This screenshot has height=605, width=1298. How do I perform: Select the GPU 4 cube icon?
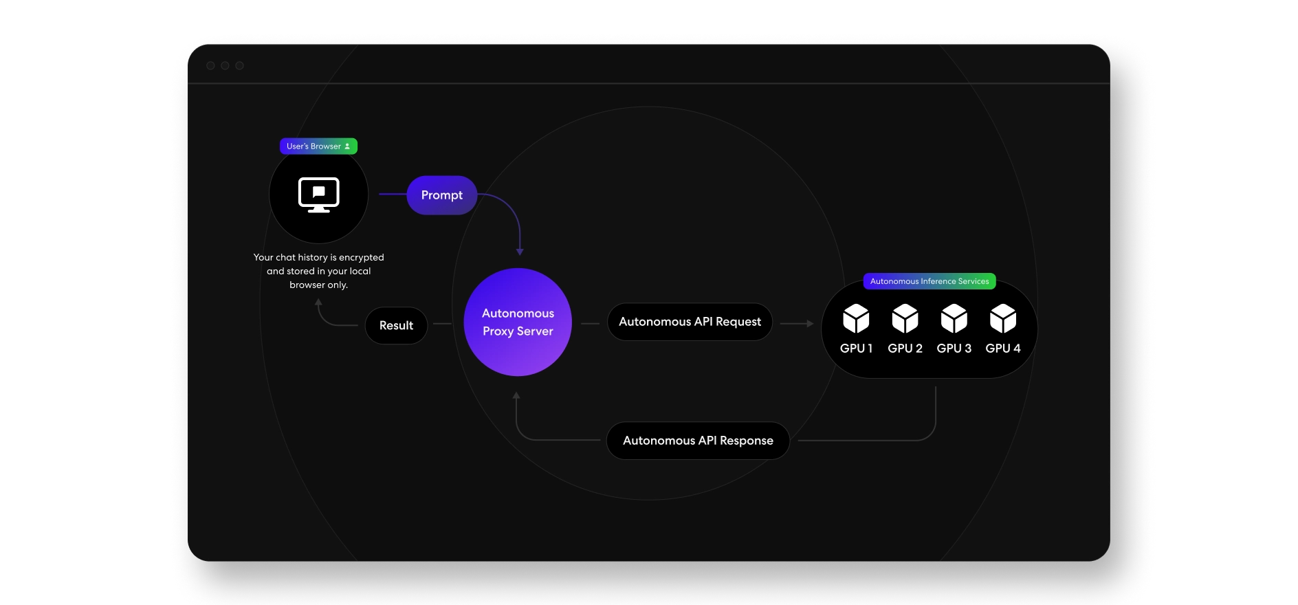pyautogui.click(x=1003, y=319)
